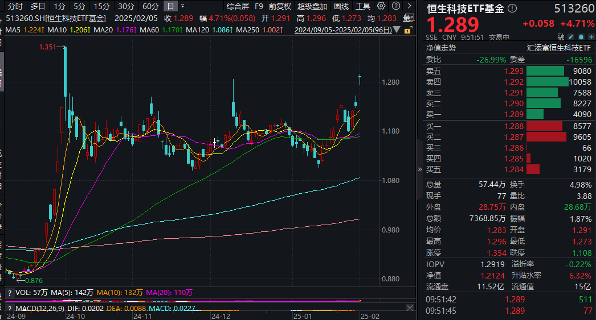Click the 涨停 limit-up price 1.354

pos(496,253)
